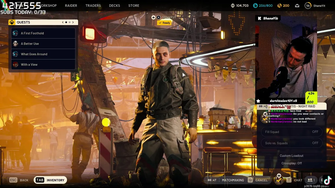Screen dimensions: 335x188
Task: Open the Traders tab
Action: tap(93, 5)
